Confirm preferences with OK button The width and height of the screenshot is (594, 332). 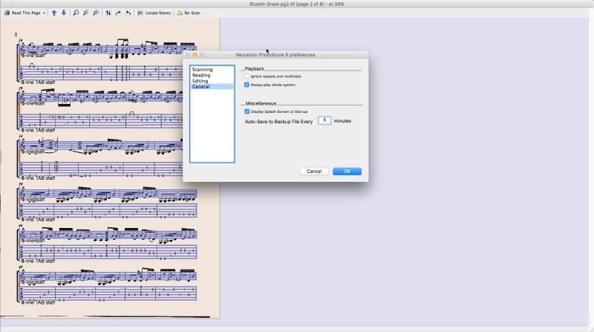click(347, 172)
